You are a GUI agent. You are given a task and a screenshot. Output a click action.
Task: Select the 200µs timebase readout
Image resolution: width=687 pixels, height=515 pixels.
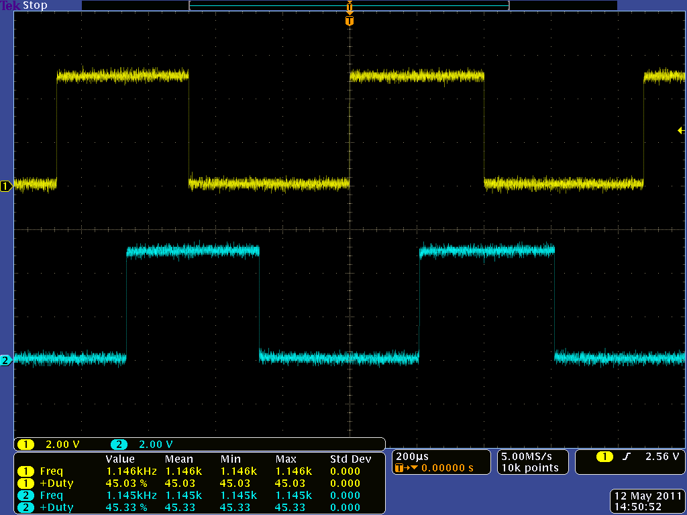point(413,457)
